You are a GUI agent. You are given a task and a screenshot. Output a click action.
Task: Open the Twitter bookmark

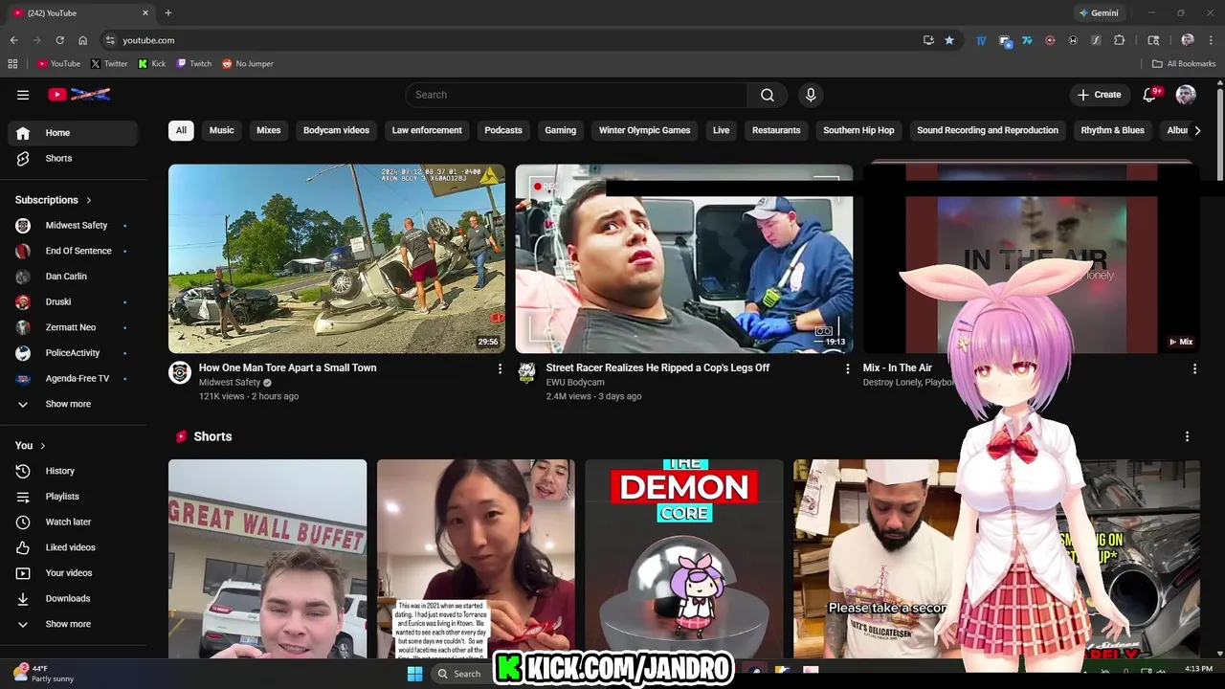point(109,64)
